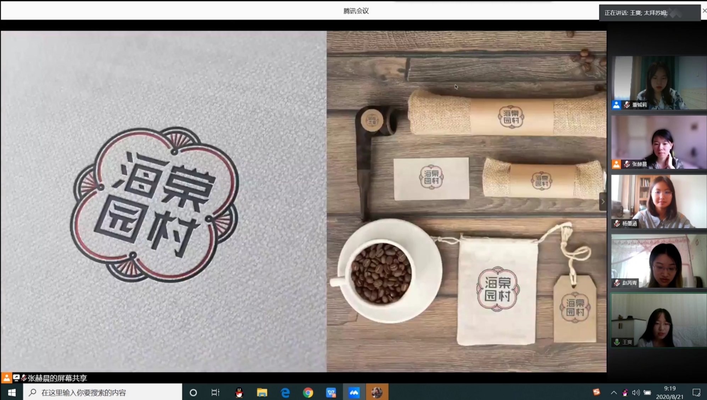Open Microsoft Edge from the taskbar
The width and height of the screenshot is (707, 400).
(x=285, y=392)
